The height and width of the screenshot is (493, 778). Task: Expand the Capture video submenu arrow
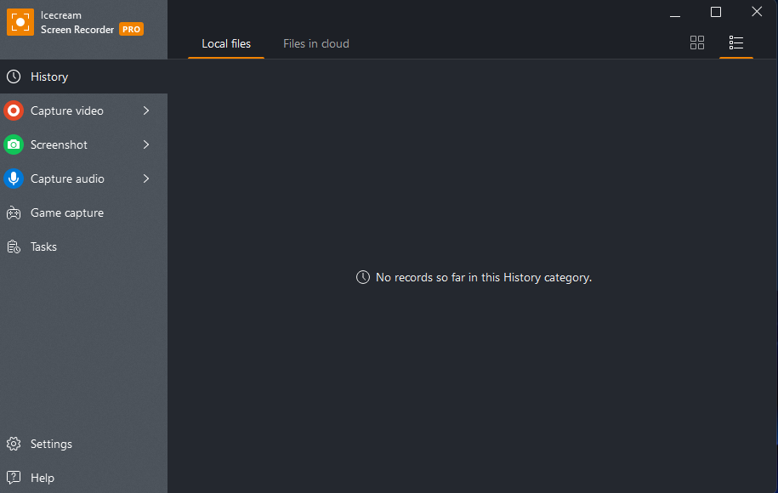click(146, 110)
